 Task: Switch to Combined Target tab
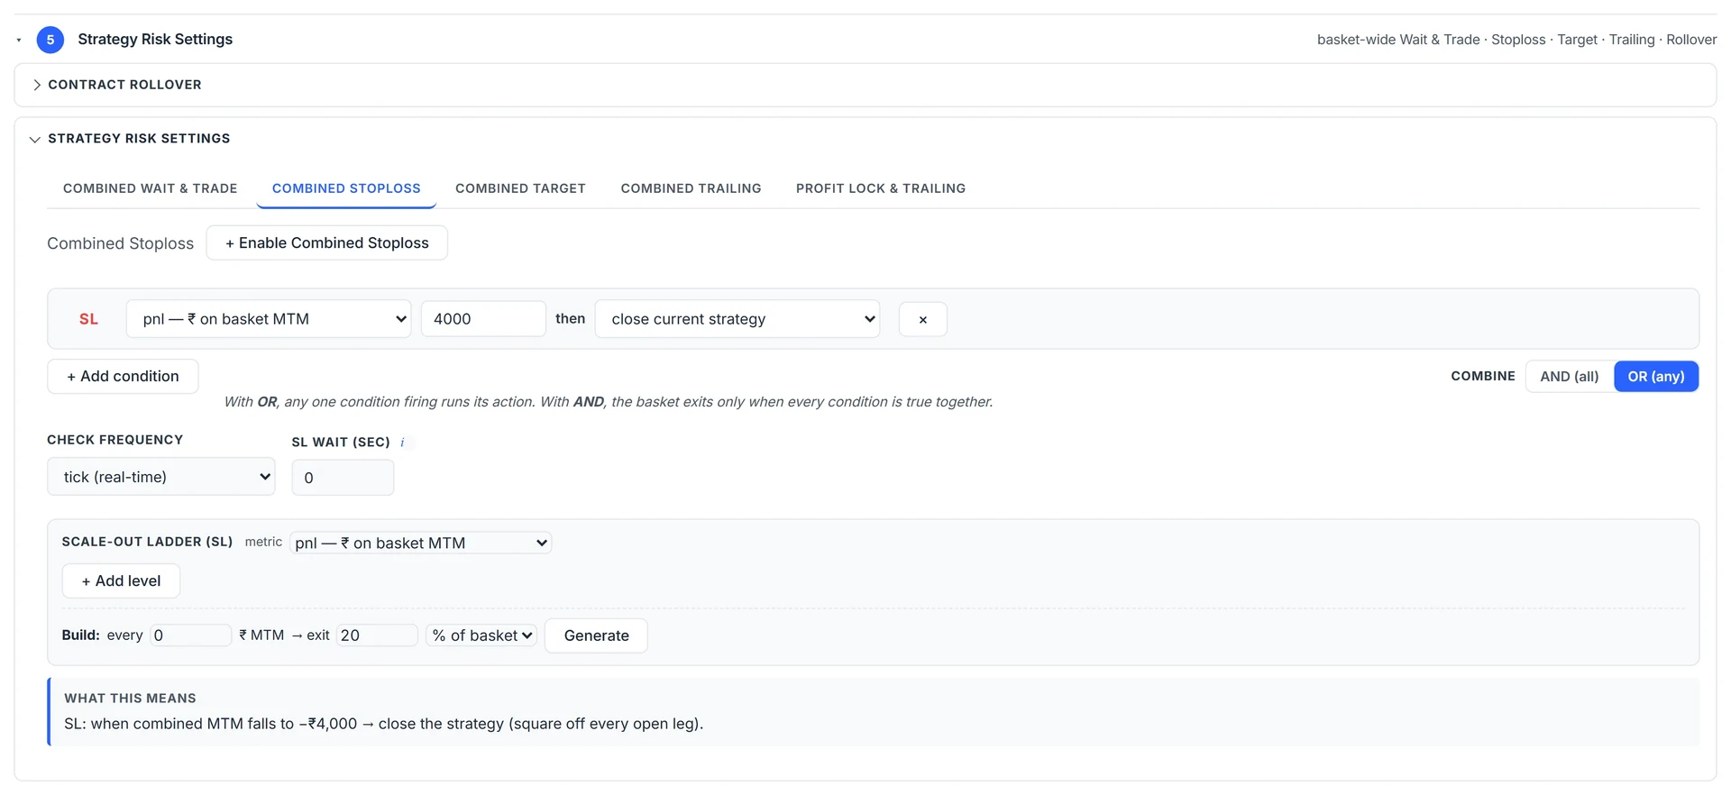[x=520, y=188]
